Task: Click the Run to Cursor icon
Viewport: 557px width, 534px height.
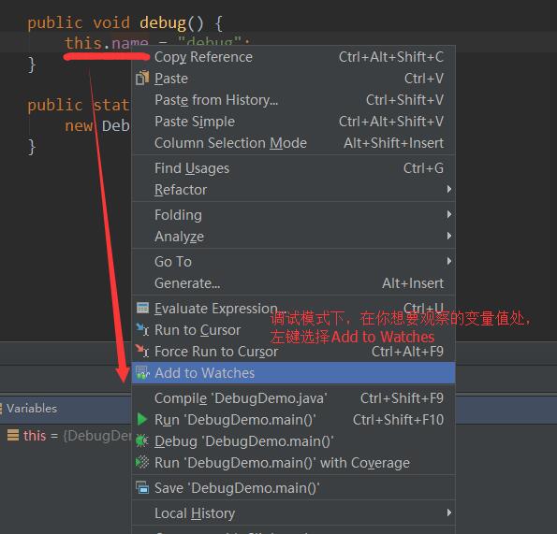Action: coord(142,329)
